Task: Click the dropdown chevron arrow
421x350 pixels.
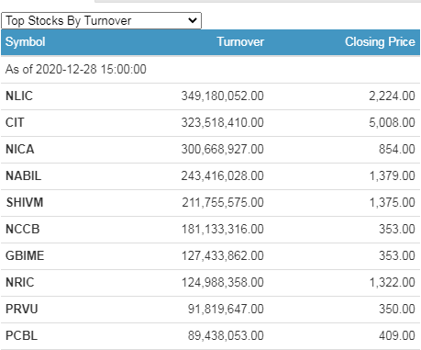Action: tap(193, 21)
